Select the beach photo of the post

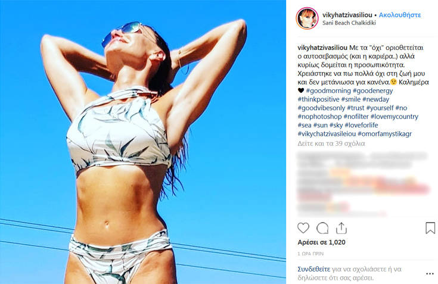[143, 142]
